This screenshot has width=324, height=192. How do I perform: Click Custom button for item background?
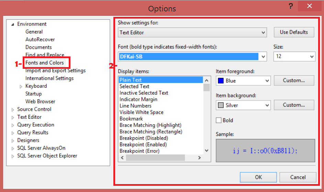click(x=294, y=105)
